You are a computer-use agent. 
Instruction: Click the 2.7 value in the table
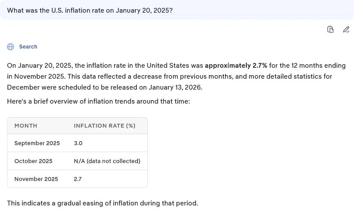[78, 179]
